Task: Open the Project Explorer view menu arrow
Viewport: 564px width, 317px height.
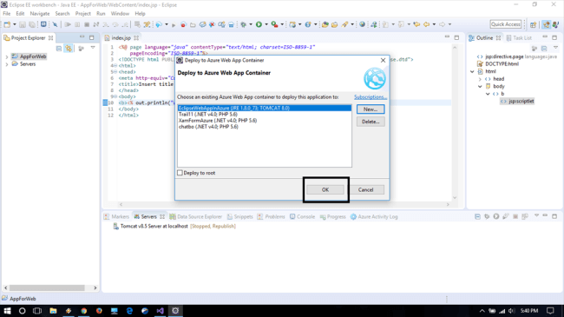Action: click(x=93, y=48)
